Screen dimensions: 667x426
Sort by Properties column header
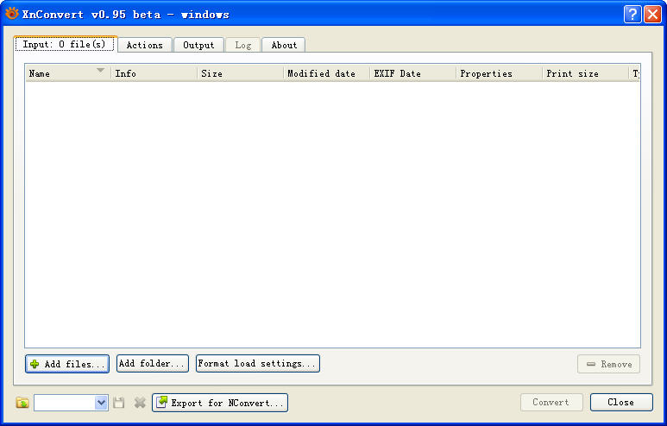click(500, 73)
